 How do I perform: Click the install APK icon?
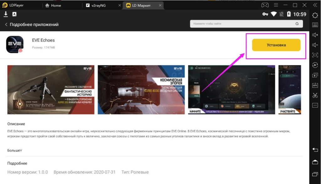coord(315,85)
